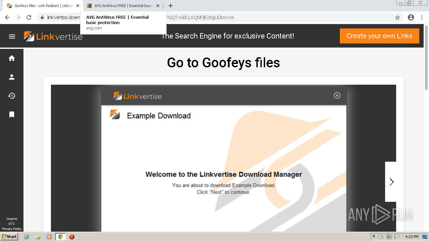Click the Show desktop button
The height and width of the screenshot is (241, 429).
pyautogui.click(x=425, y=237)
